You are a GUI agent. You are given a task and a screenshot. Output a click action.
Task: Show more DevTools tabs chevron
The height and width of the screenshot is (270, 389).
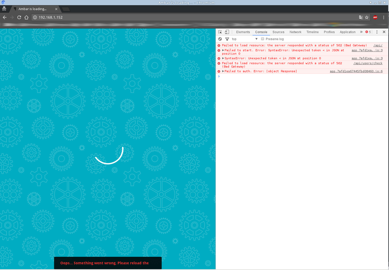tap(361, 32)
